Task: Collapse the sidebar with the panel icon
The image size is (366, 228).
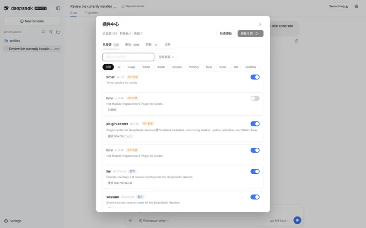Action: pyautogui.click(x=58, y=8)
